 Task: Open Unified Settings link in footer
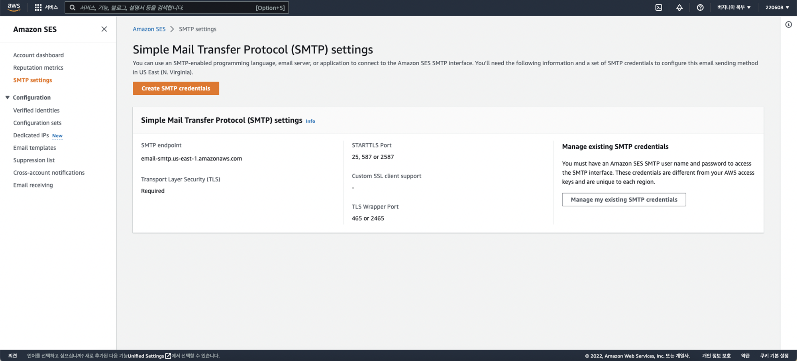146,356
